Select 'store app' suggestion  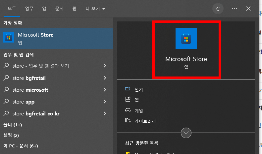click(57, 102)
